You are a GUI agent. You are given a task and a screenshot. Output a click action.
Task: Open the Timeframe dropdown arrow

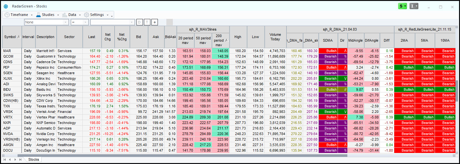[x=32, y=15]
